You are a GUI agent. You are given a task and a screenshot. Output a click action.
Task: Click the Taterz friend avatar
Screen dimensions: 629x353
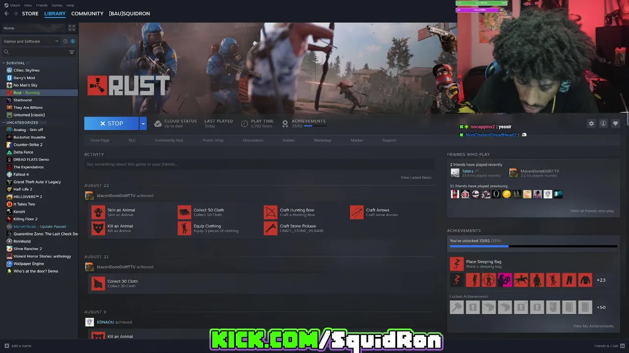[455, 173]
